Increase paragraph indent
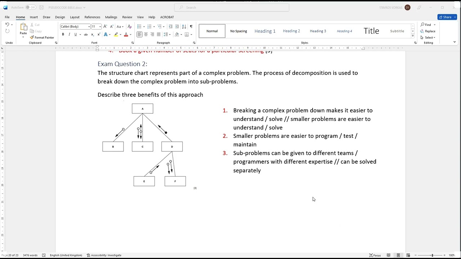The width and height of the screenshot is (461, 259). point(177,27)
